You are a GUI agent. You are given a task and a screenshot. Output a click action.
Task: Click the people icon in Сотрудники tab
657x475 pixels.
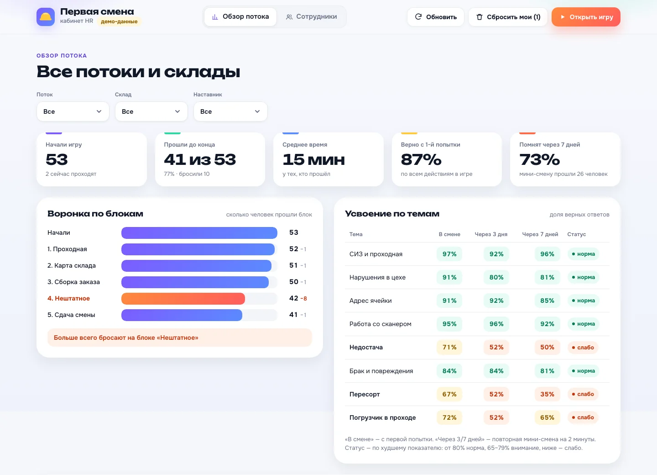(289, 17)
